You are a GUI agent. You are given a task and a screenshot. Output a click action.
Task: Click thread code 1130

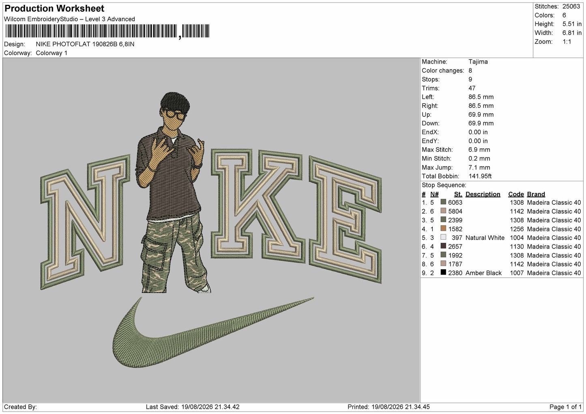517,247
